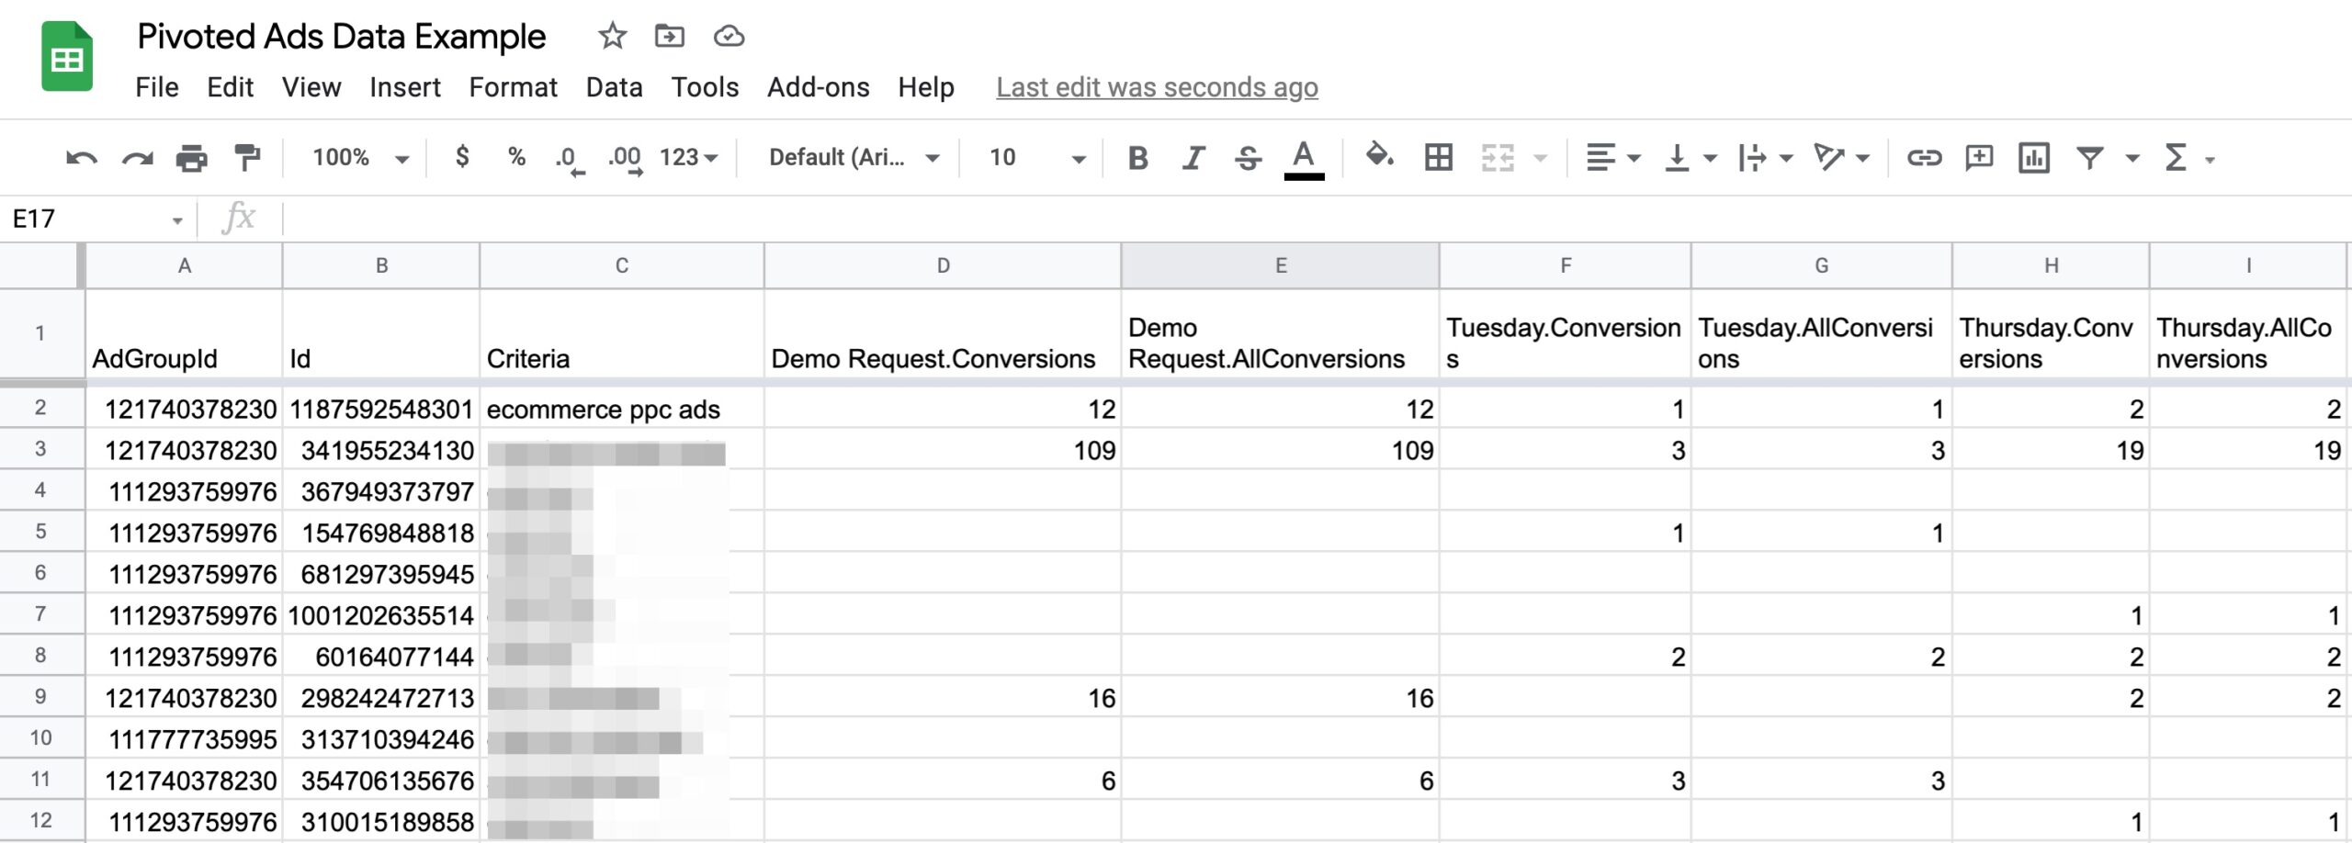Expand the Default (Arial) font dropdown
This screenshot has height=843, width=2352.
854,158
